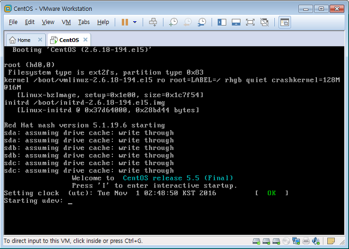Click the printer status icon
The image size is (349, 249).
[x=306, y=241]
